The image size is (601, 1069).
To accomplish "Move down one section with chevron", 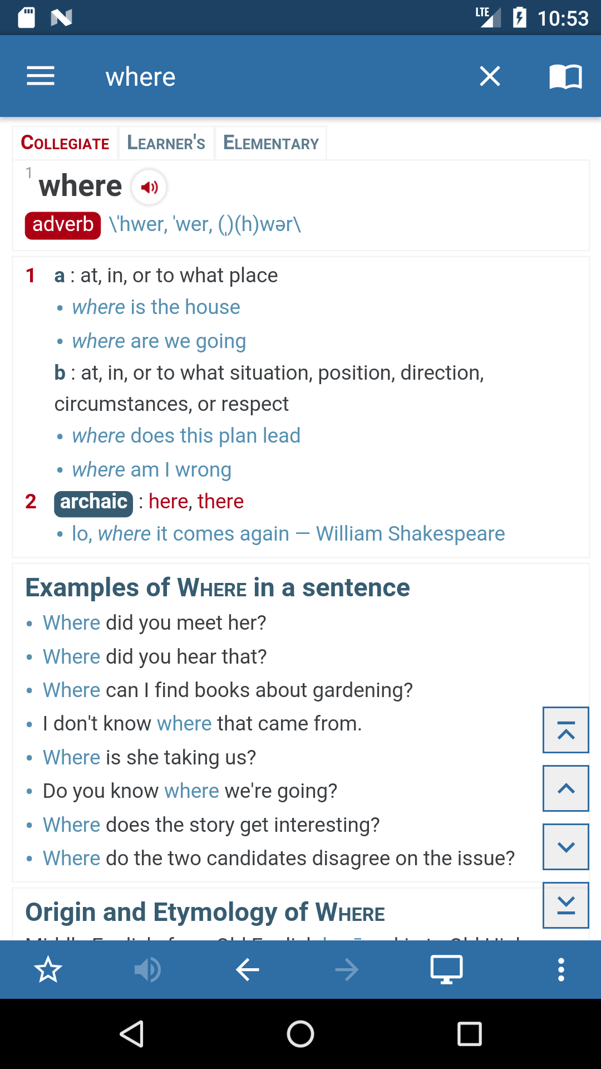I will tap(566, 847).
